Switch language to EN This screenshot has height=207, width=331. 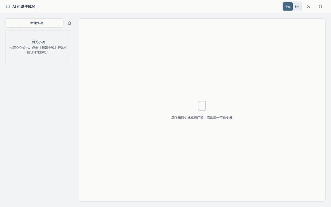297,7
